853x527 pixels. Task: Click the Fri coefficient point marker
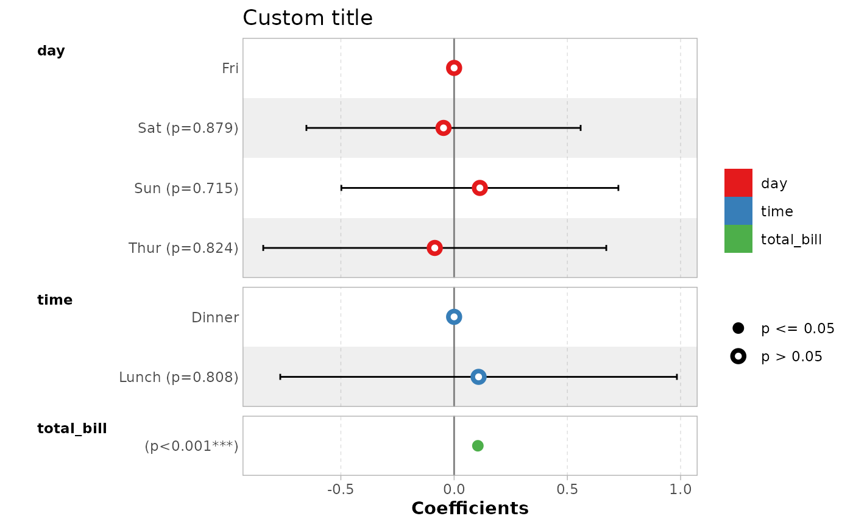click(454, 68)
